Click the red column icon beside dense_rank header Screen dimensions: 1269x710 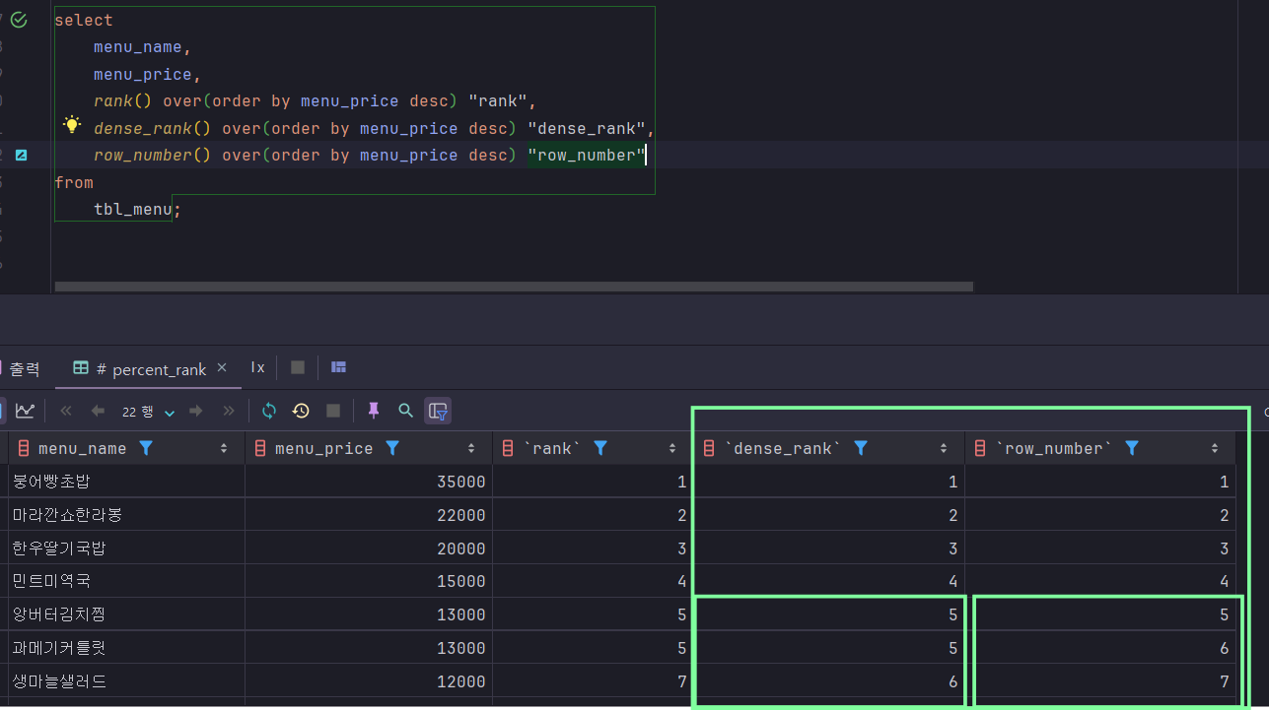pos(708,448)
